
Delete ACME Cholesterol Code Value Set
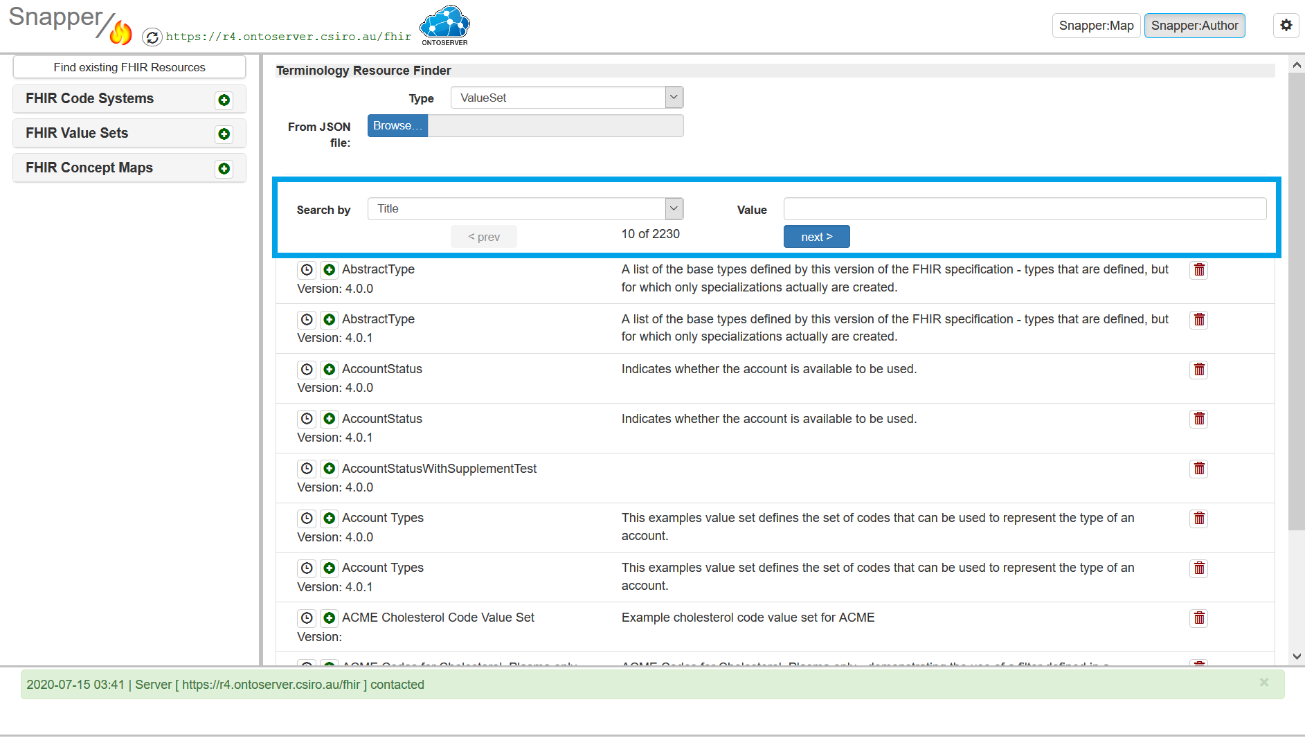click(1199, 618)
